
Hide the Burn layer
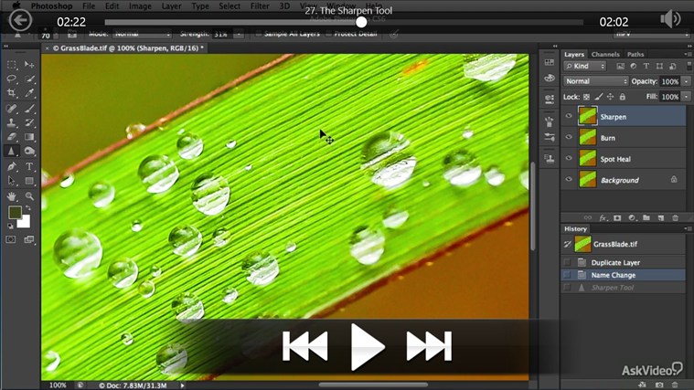pos(569,137)
